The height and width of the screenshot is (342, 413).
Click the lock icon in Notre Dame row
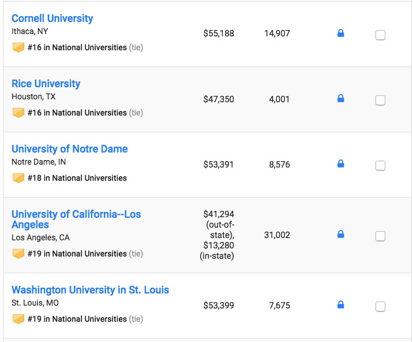tap(340, 164)
